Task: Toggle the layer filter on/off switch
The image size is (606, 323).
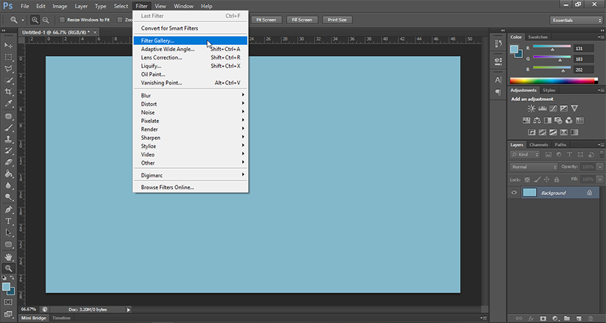Action: click(x=601, y=154)
